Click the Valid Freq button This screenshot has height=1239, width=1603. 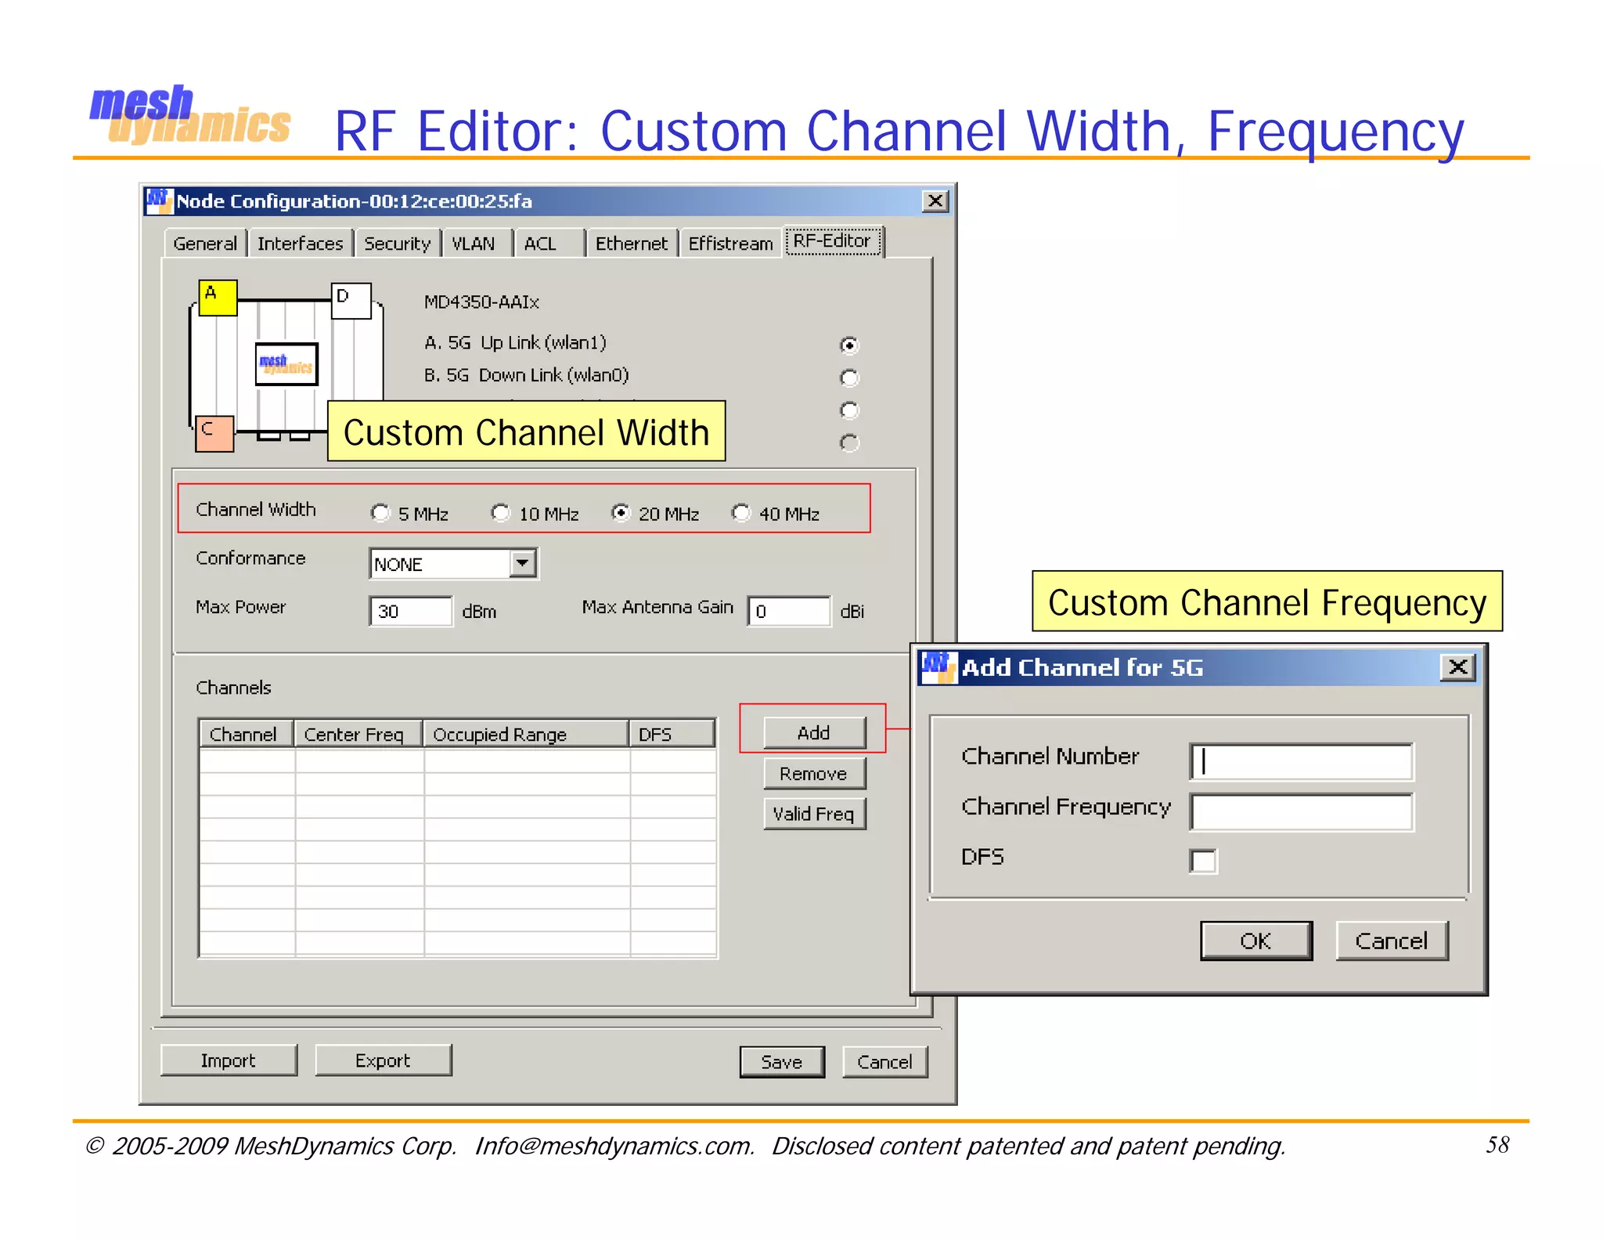click(x=814, y=814)
